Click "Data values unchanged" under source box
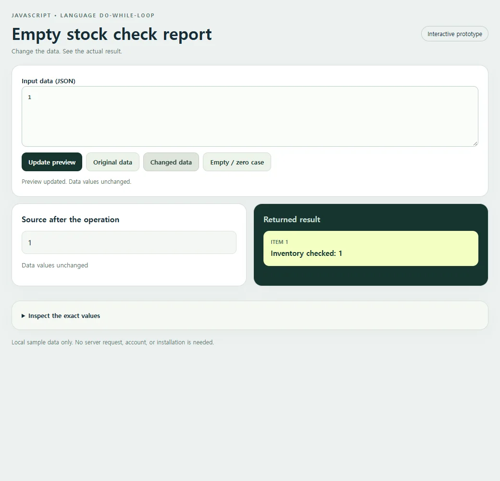This screenshot has height=481, width=500. [55, 266]
